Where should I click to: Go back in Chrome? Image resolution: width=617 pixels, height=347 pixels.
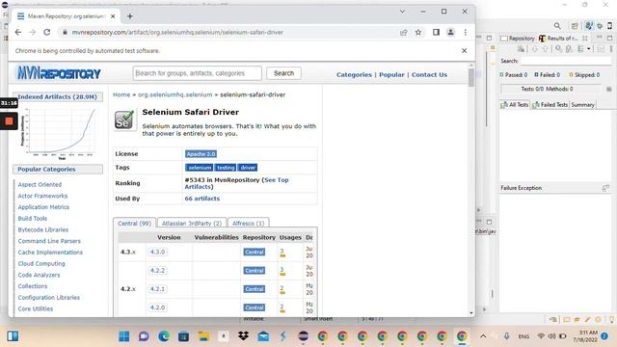point(18,32)
